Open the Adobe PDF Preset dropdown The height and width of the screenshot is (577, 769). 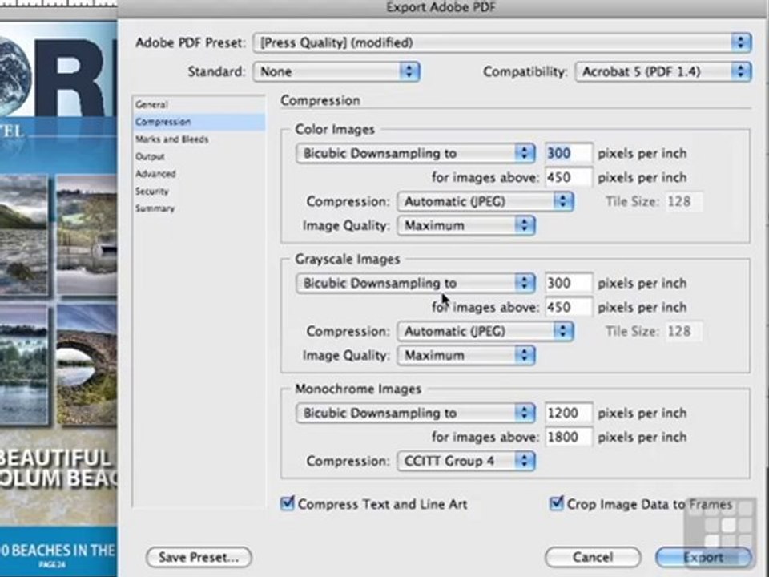(x=501, y=42)
